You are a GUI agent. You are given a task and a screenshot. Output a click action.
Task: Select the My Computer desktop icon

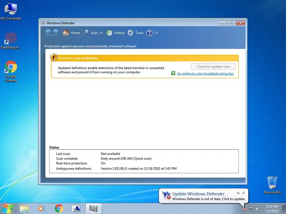coord(11,12)
